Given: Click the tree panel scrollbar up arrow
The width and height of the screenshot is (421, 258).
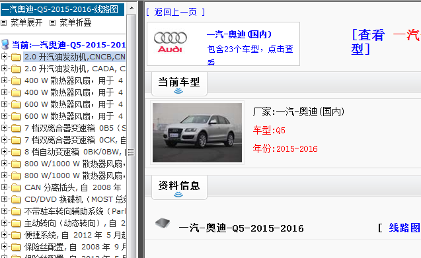Looking at the screenshot, I should coord(132,8).
